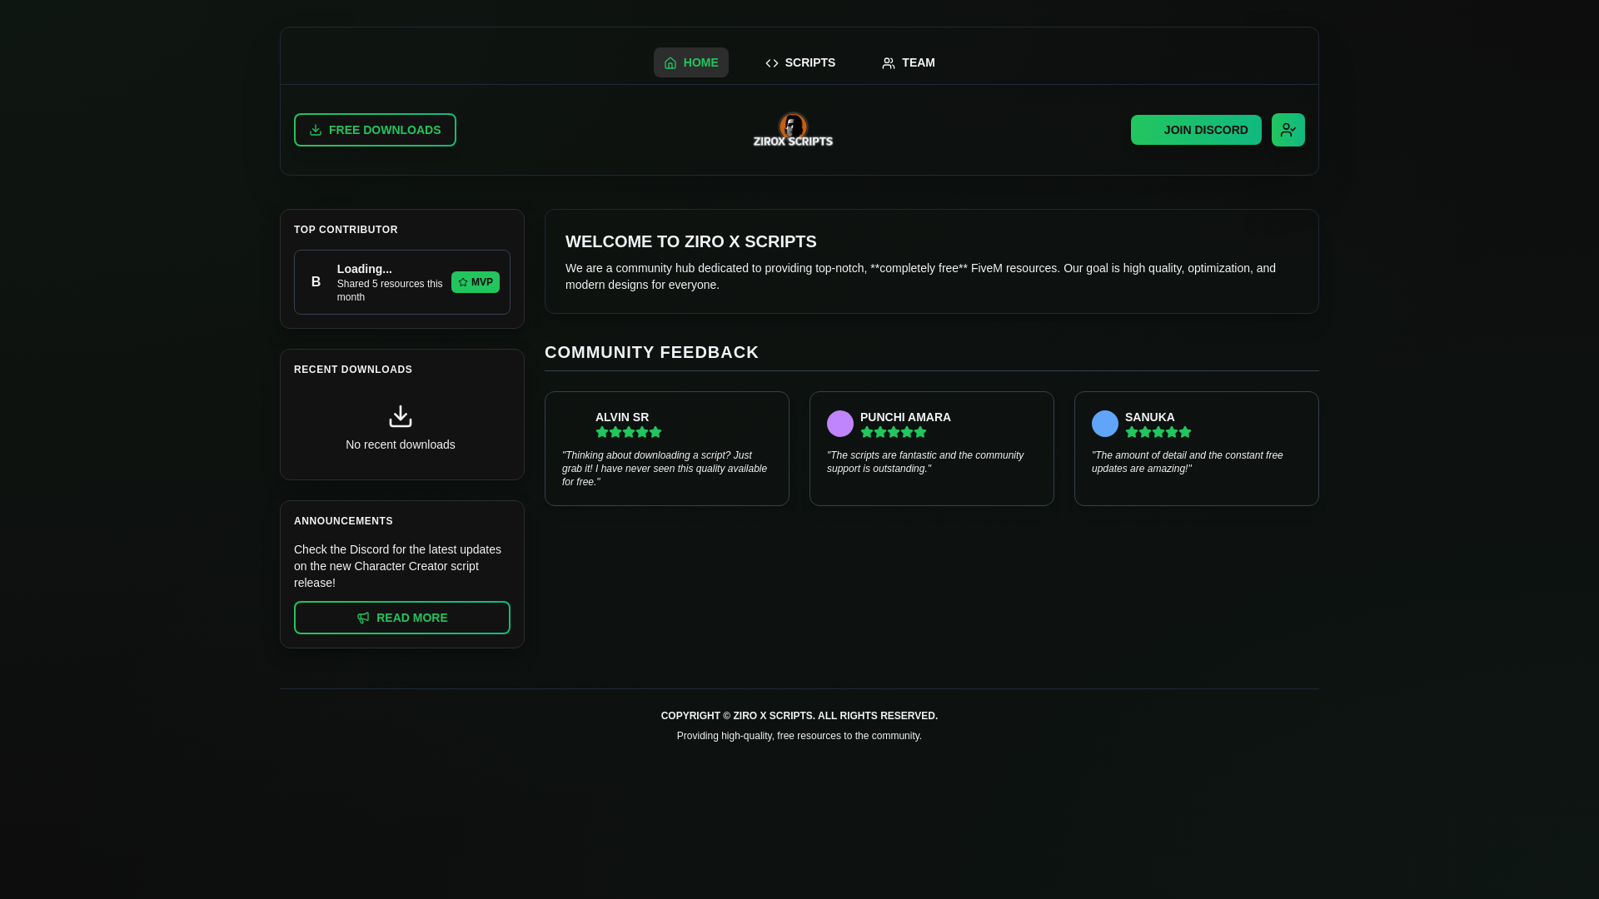Click 'Shared 5 resources this month' text
This screenshot has width=1599, height=899.
point(390,291)
